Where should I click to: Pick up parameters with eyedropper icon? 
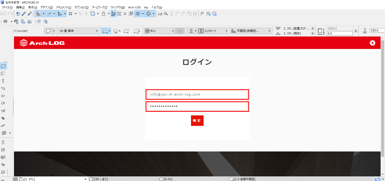tap(24, 14)
